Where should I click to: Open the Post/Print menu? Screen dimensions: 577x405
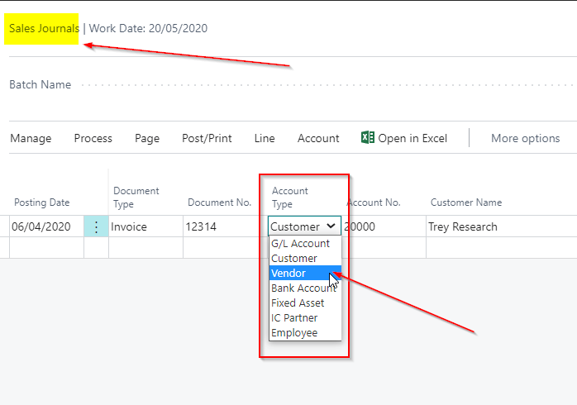(207, 139)
